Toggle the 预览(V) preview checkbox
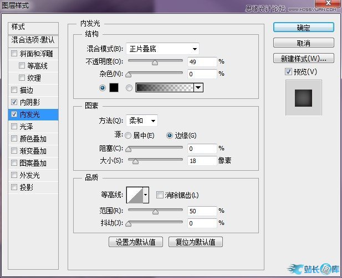The image size is (342, 278). point(288,71)
